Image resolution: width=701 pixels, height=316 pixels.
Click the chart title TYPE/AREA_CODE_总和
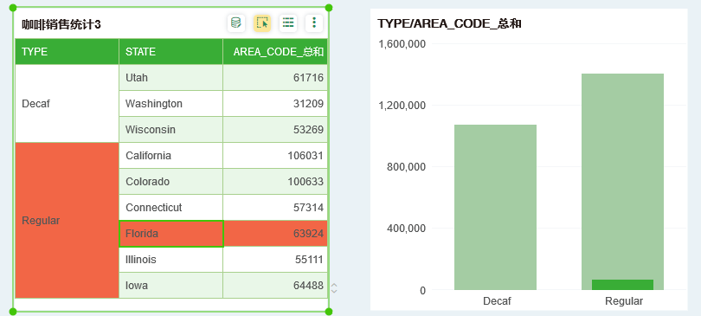(449, 23)
